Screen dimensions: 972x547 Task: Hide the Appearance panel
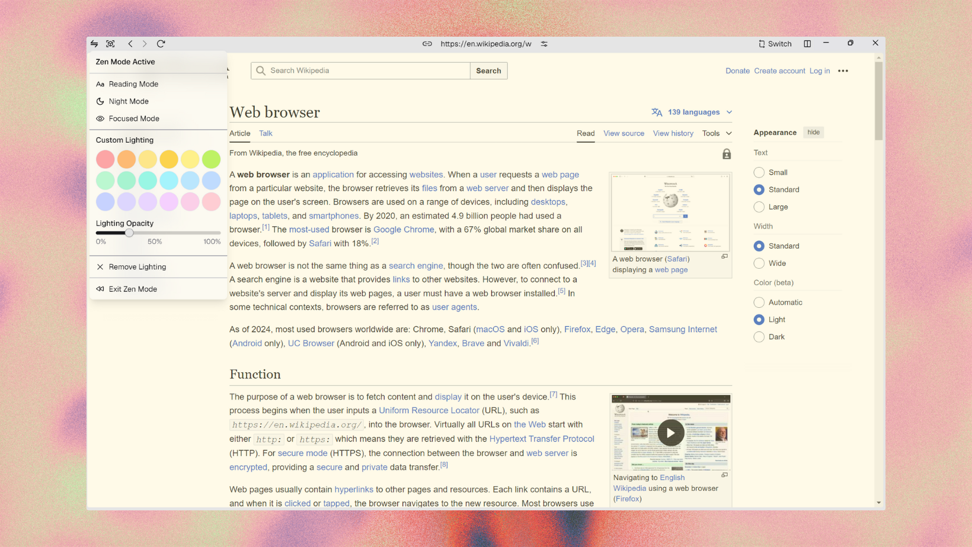tap(814, 133)
